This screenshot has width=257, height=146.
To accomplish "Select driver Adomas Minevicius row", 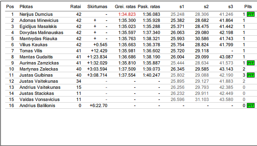I will (x=130, y=20).
